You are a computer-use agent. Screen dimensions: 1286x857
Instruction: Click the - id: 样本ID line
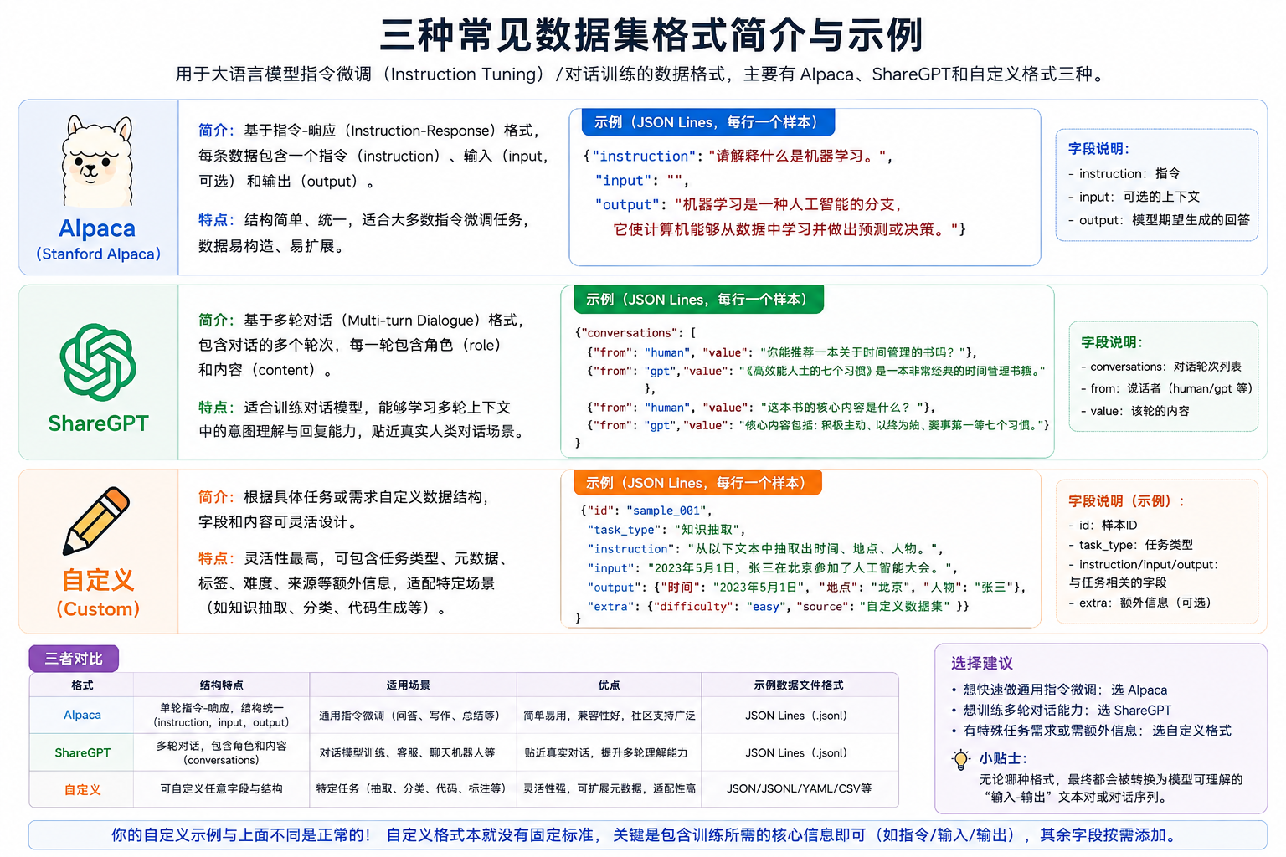click(x=1103, y=526)
